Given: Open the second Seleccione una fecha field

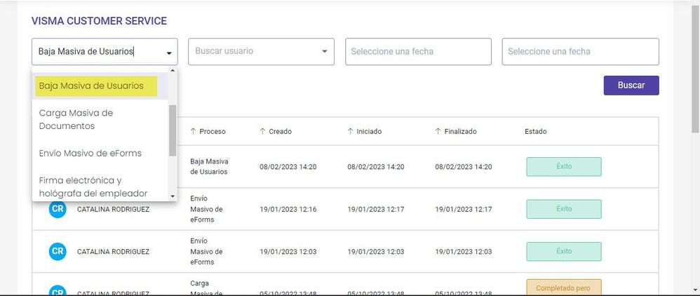Looking at the screenshot, I should [580, 51].
